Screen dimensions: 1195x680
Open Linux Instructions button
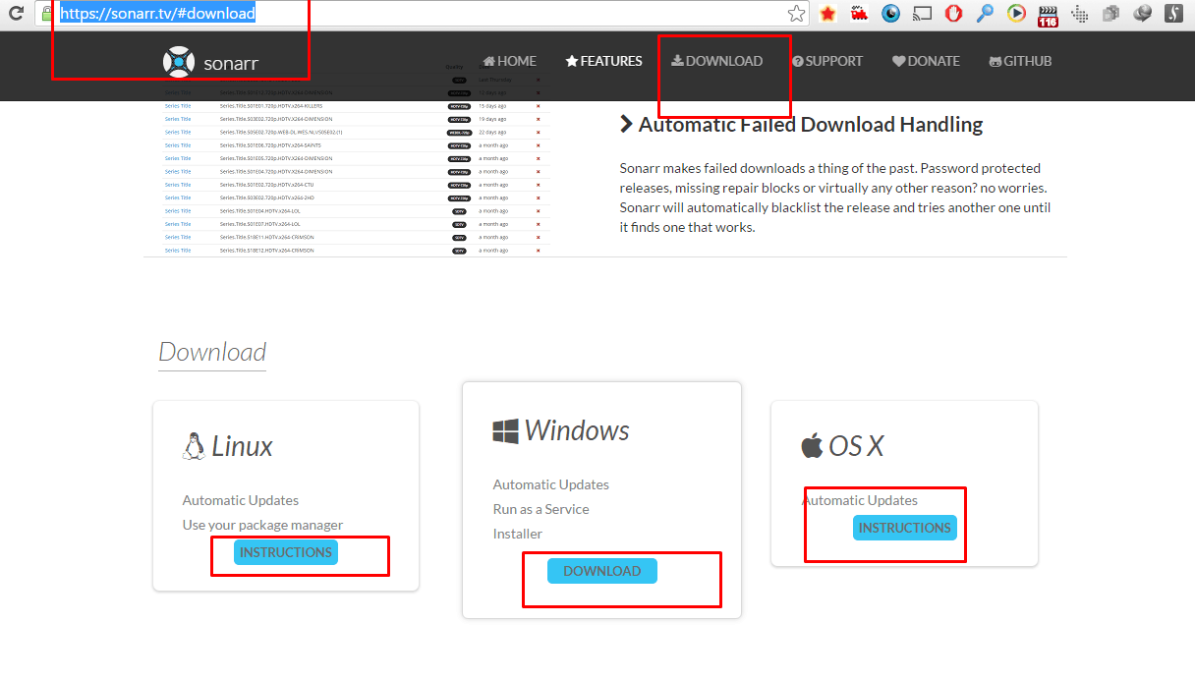(x=286, y=552)
